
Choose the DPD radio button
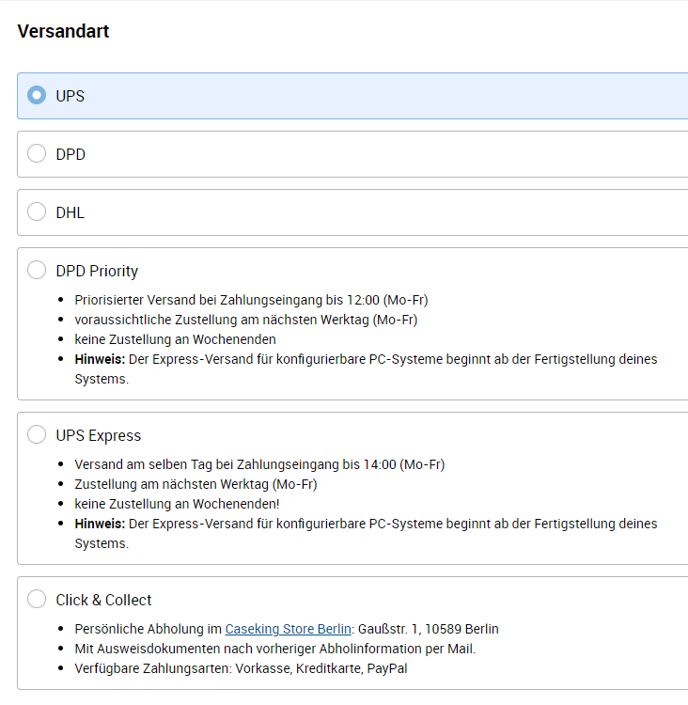[x=37, y=154]
